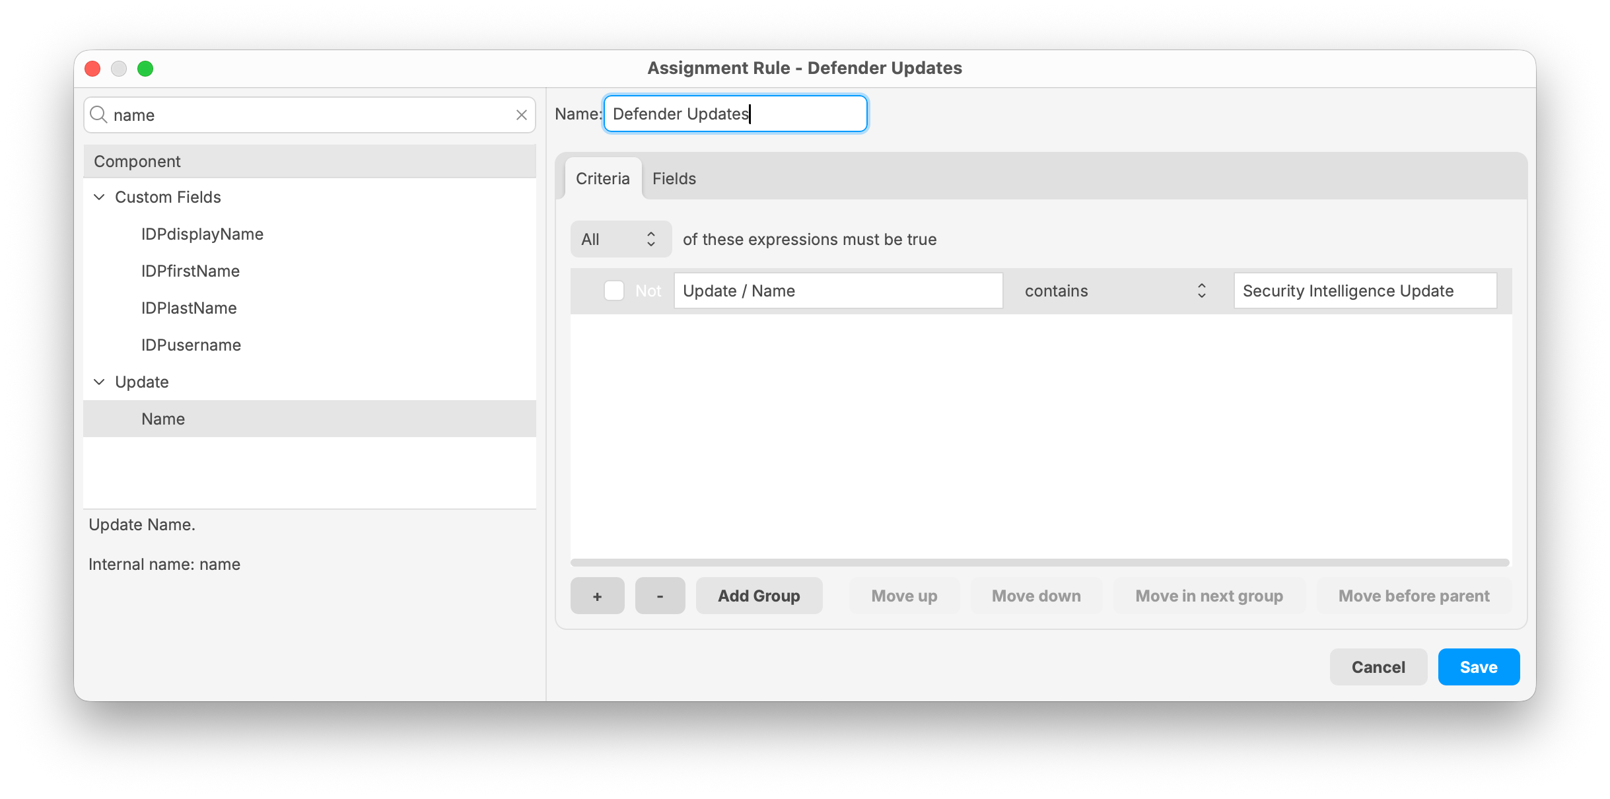Collapse the Custom Fields tree group

(x=99, y=197)
